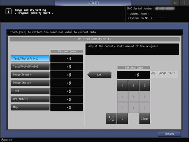
Task: Select Text/Photo(Photo) mode
Action: point(30,67)
